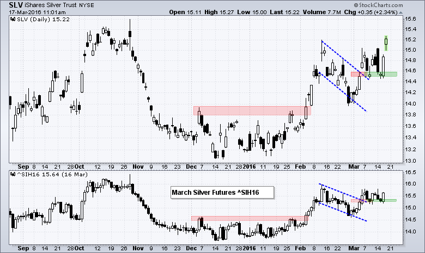This screenshot has width=425, height=253.
Task: Click the 2016 label on SLV panel date axis
Action: tap(250, 166)
